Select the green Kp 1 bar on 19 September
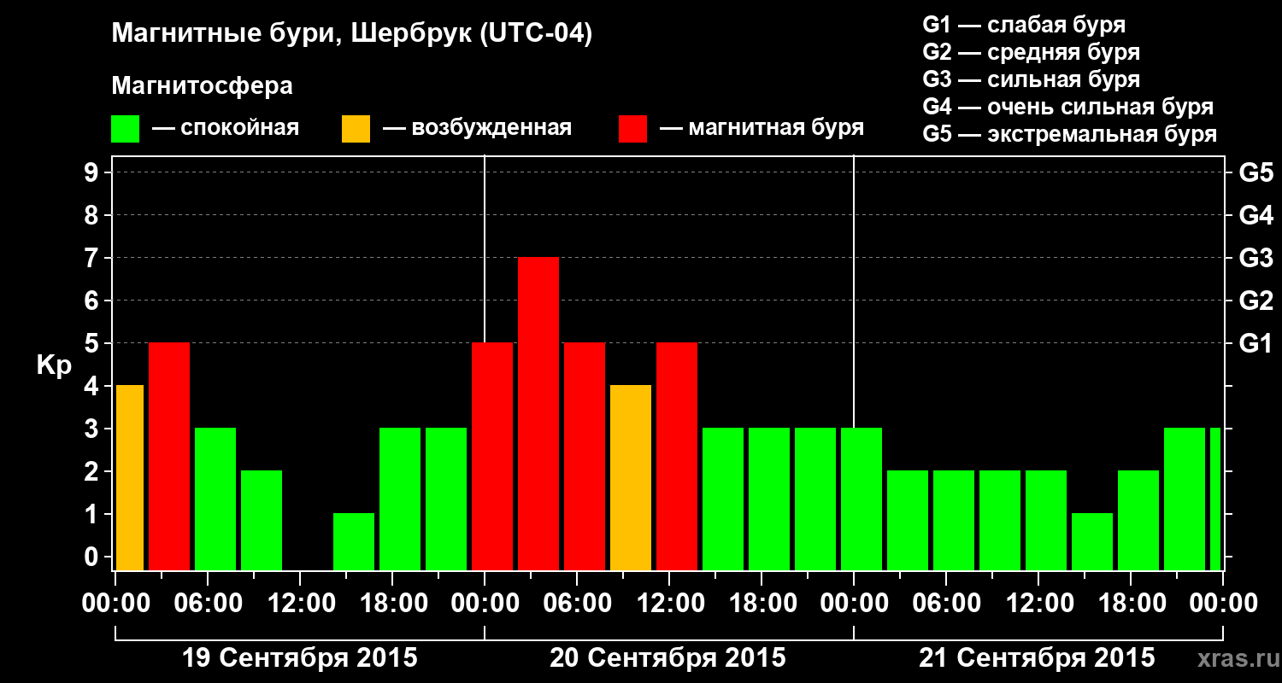Viewport: 1282px width, 683px height. (354, 541)
